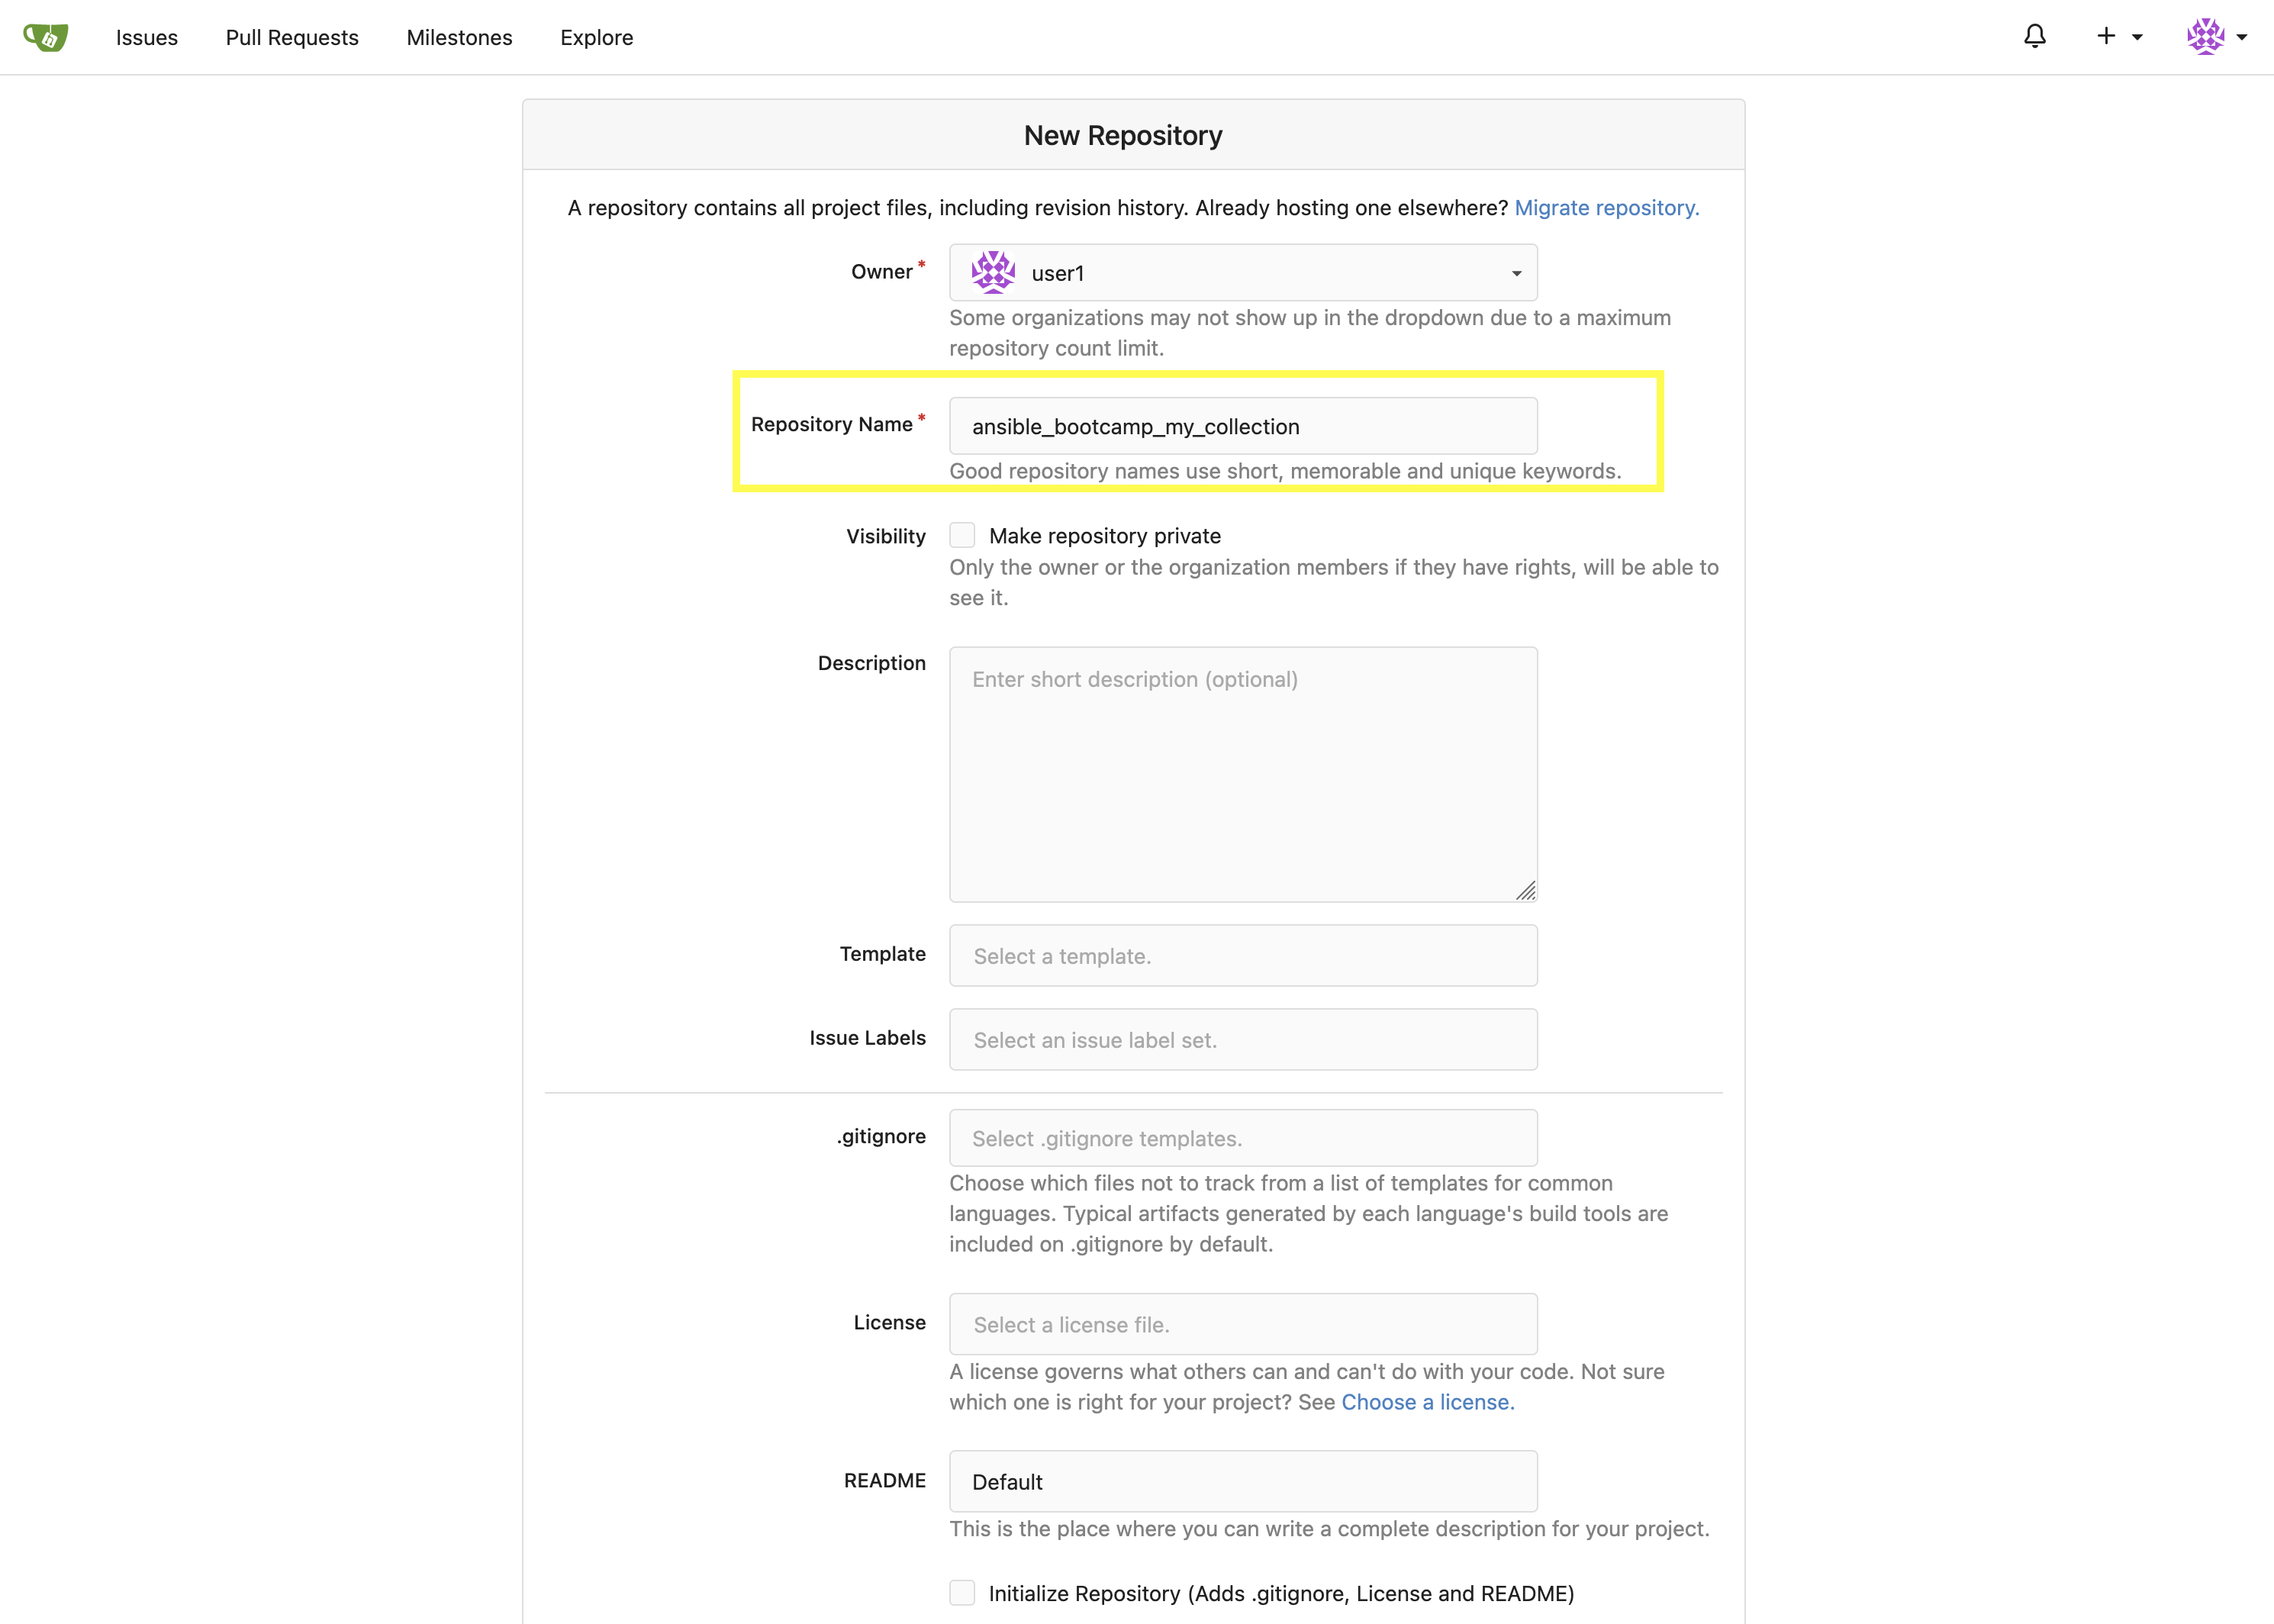
Task: Follow the Choose a license link
Action: (1427, 1402)
